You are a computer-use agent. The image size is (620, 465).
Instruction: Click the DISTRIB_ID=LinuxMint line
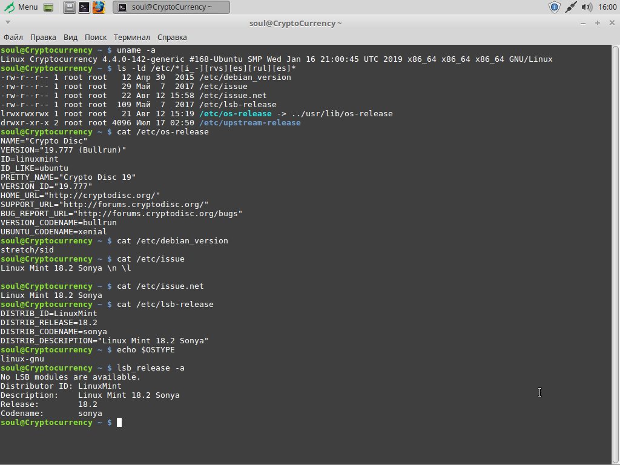[x=48, y=314]
